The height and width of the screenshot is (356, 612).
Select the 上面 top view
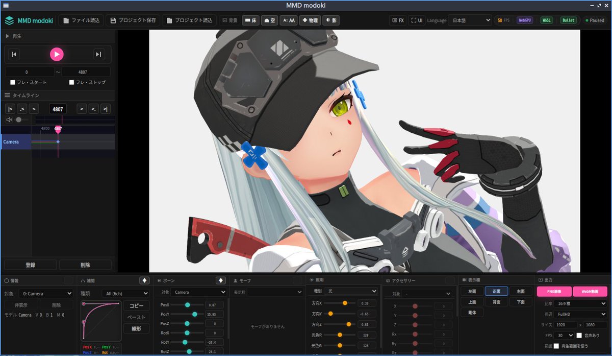(x=472, y=302)
